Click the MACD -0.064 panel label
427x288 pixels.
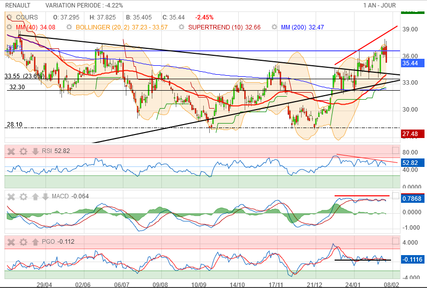coord(70,196)
